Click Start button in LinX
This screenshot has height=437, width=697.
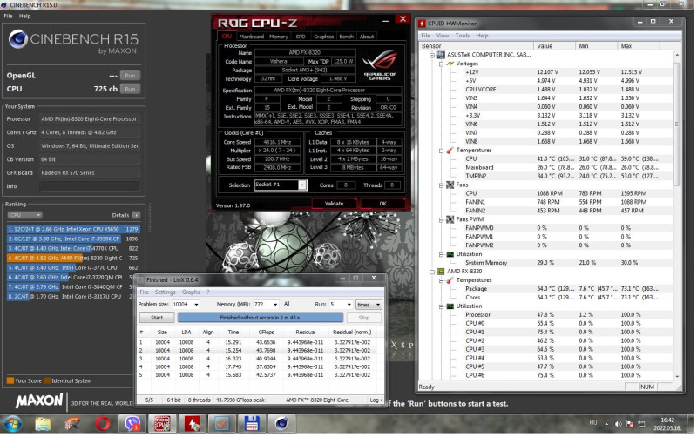pos(157,318)
